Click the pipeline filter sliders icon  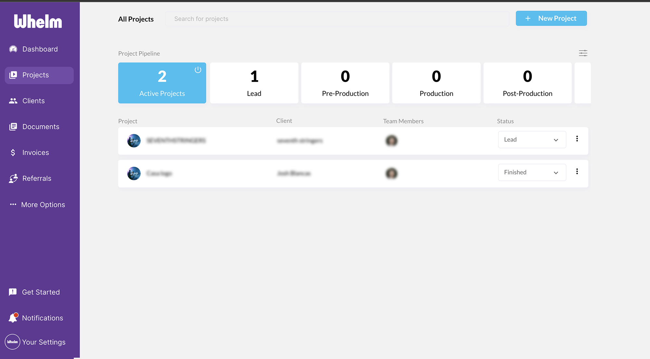coord(583,53)
